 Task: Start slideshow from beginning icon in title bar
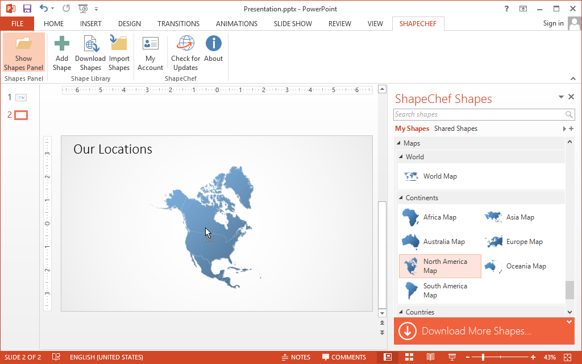tap(83, 9)
